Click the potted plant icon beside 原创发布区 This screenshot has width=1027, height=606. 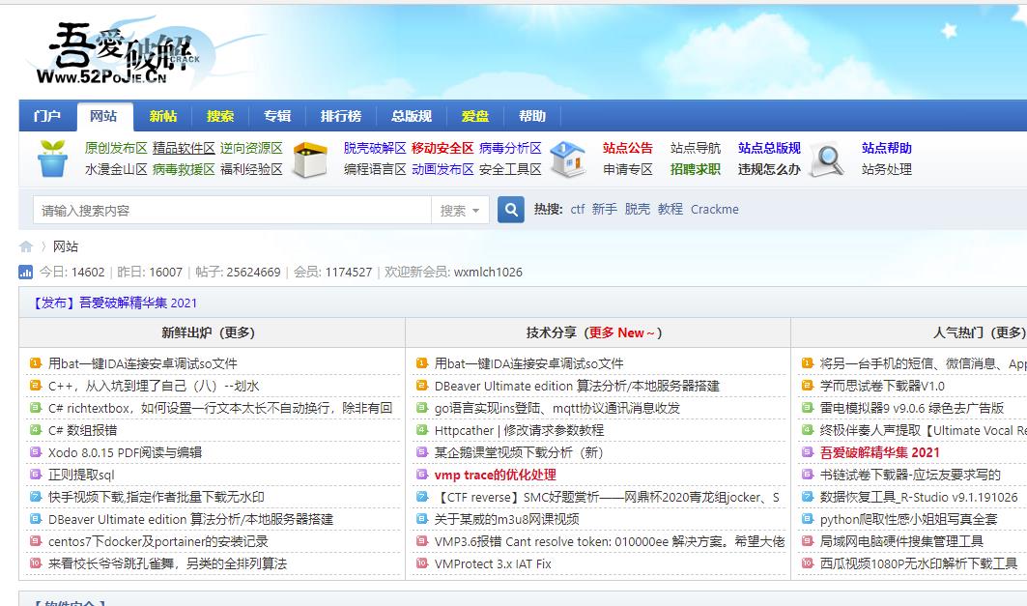tap(51, 158)
